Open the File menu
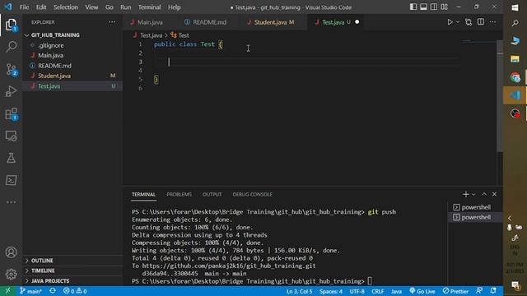The width and height of the screenshot is (527, 296). point(24,7)
